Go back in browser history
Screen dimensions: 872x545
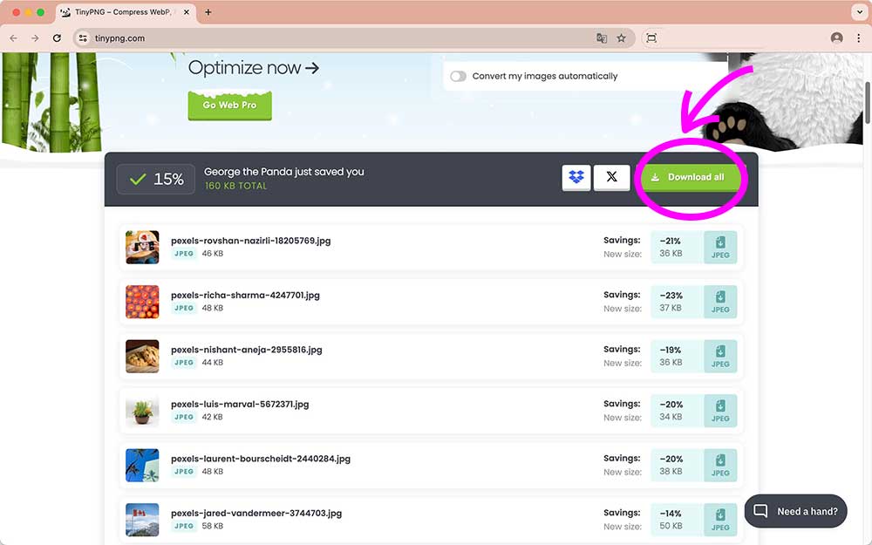coord(13,37)
